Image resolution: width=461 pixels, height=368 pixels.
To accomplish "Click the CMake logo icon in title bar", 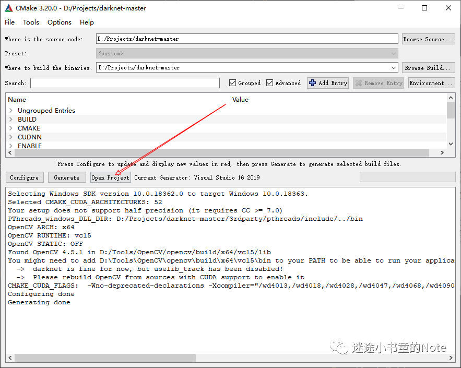I will click(x=9, y=8).
